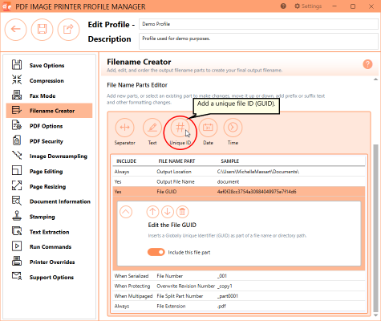Viewport: 381px width, 321px height.
Task: Select the Output Location row
Action: (239, 172)
